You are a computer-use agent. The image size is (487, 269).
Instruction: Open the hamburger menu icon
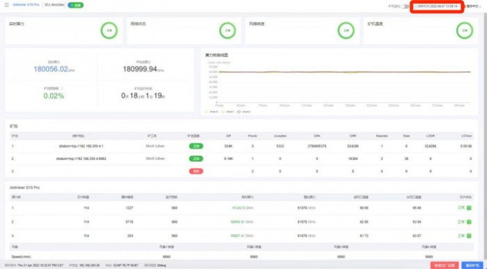(x=6, y=5)
